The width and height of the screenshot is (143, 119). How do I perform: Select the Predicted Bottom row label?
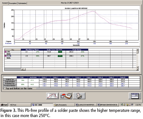point(10,86)
